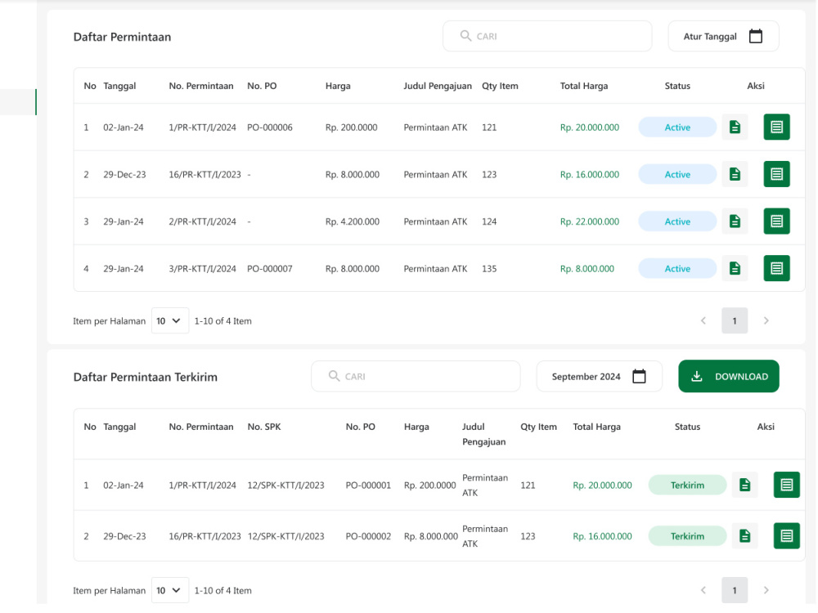This screenshot has height=613, width=818.
Task: Click Rp. 22.000.000 total price
Action: click(x=590, y=221)
